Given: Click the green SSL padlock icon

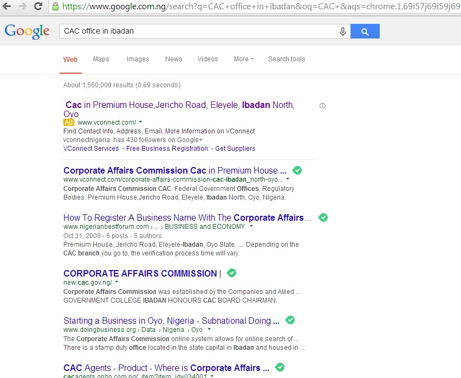Looking at the screenshot, I should [55, 6].
